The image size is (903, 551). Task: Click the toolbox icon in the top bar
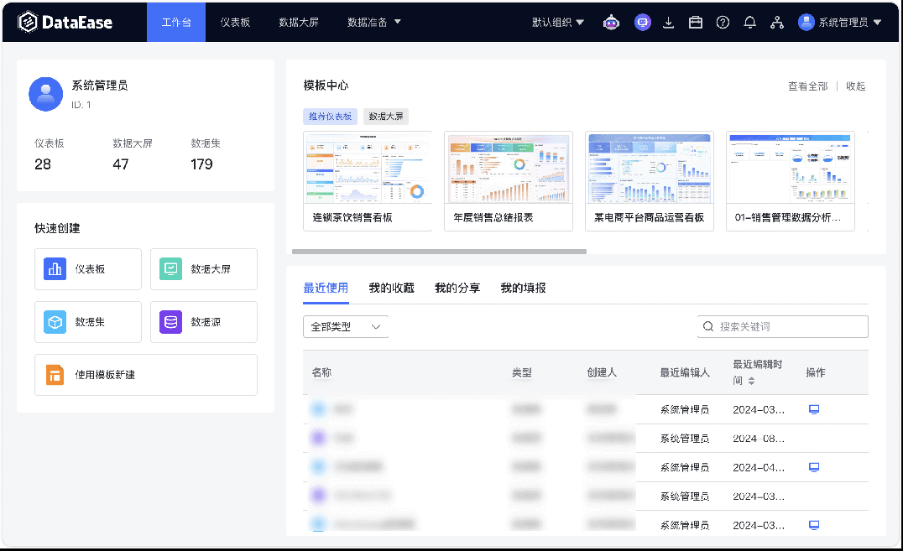695,22
